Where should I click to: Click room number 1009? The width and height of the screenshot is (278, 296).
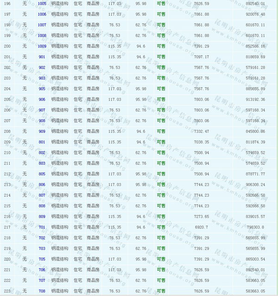click(42, 46)
